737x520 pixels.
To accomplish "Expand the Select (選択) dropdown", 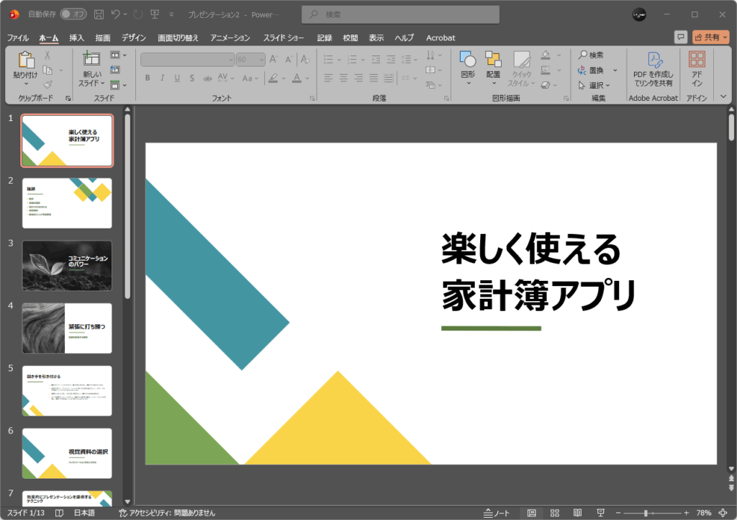I will click(x=594, y=85).
